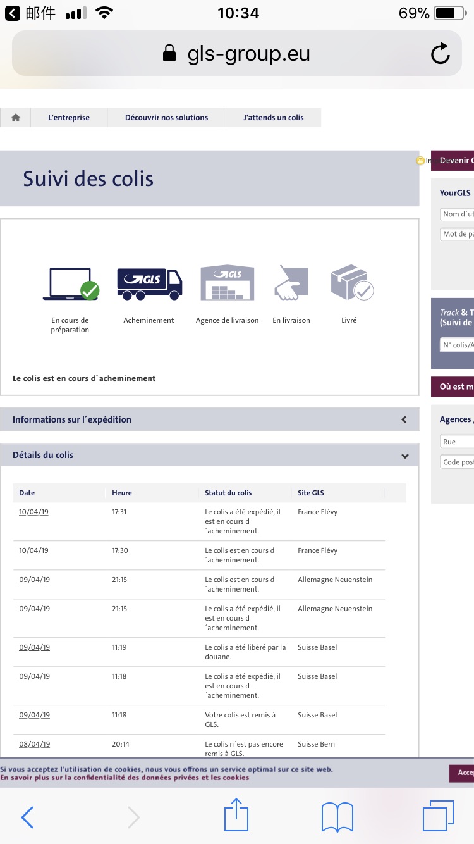Open Safari bookmarks icon
This screenshot has width=474, height=844.
click(337, 817)
